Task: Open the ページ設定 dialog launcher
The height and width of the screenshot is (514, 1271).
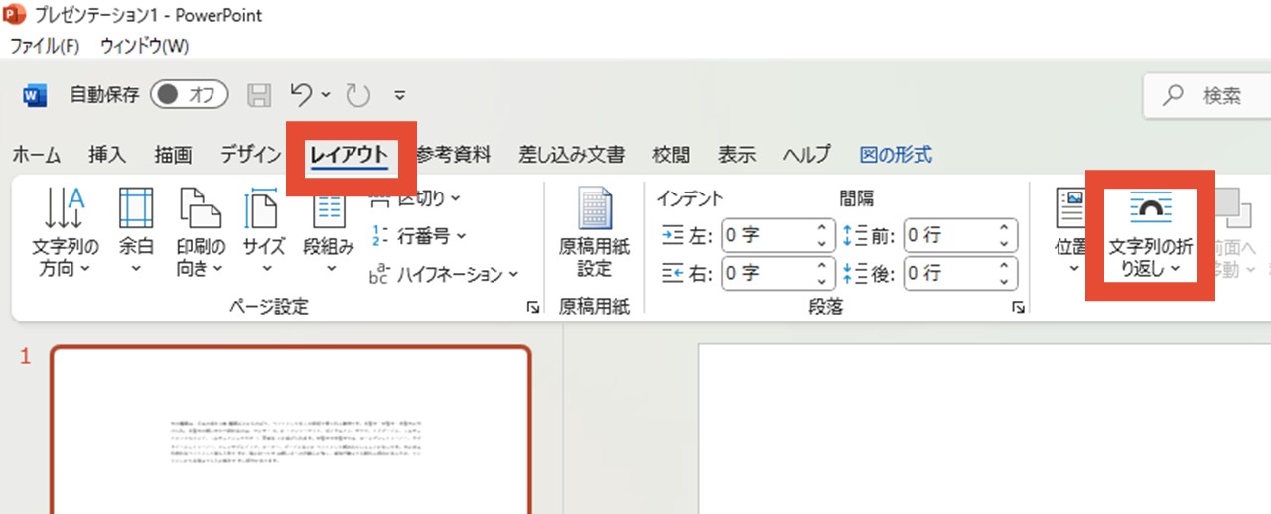Action: point(534,309)
